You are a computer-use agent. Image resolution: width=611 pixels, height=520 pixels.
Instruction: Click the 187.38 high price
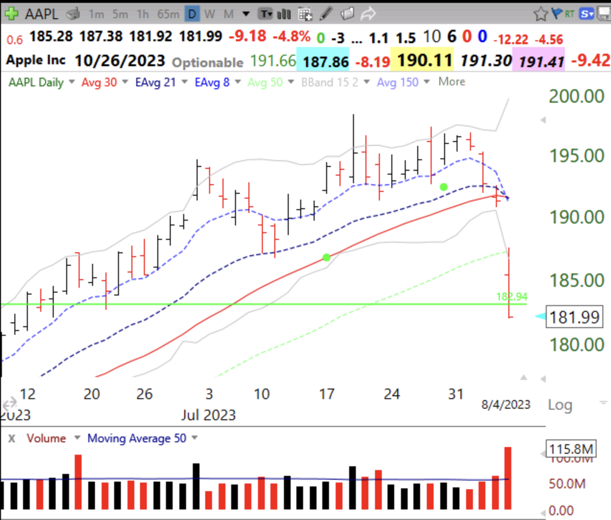point(101,36)
